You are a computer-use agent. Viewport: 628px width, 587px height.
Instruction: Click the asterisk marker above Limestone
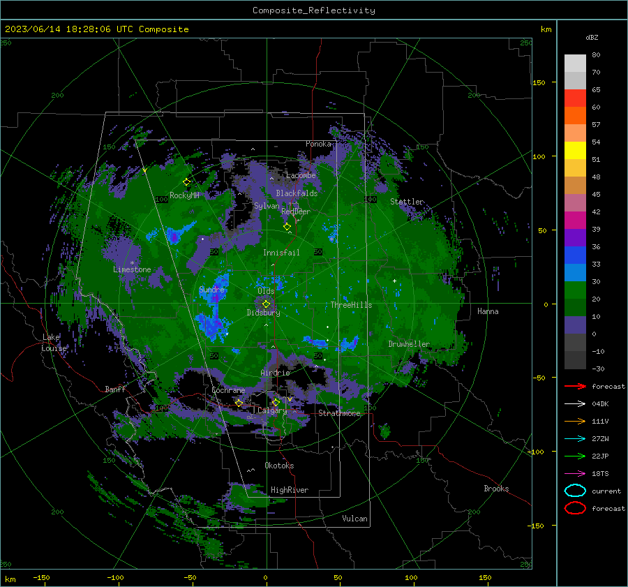click(132, 263)
